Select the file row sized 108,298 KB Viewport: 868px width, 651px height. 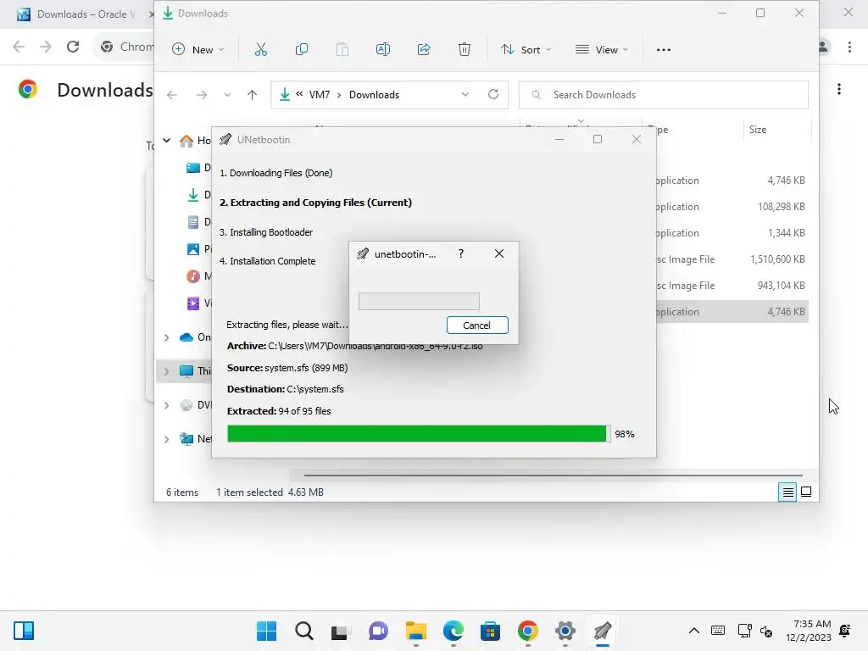(x=730, y=207)
